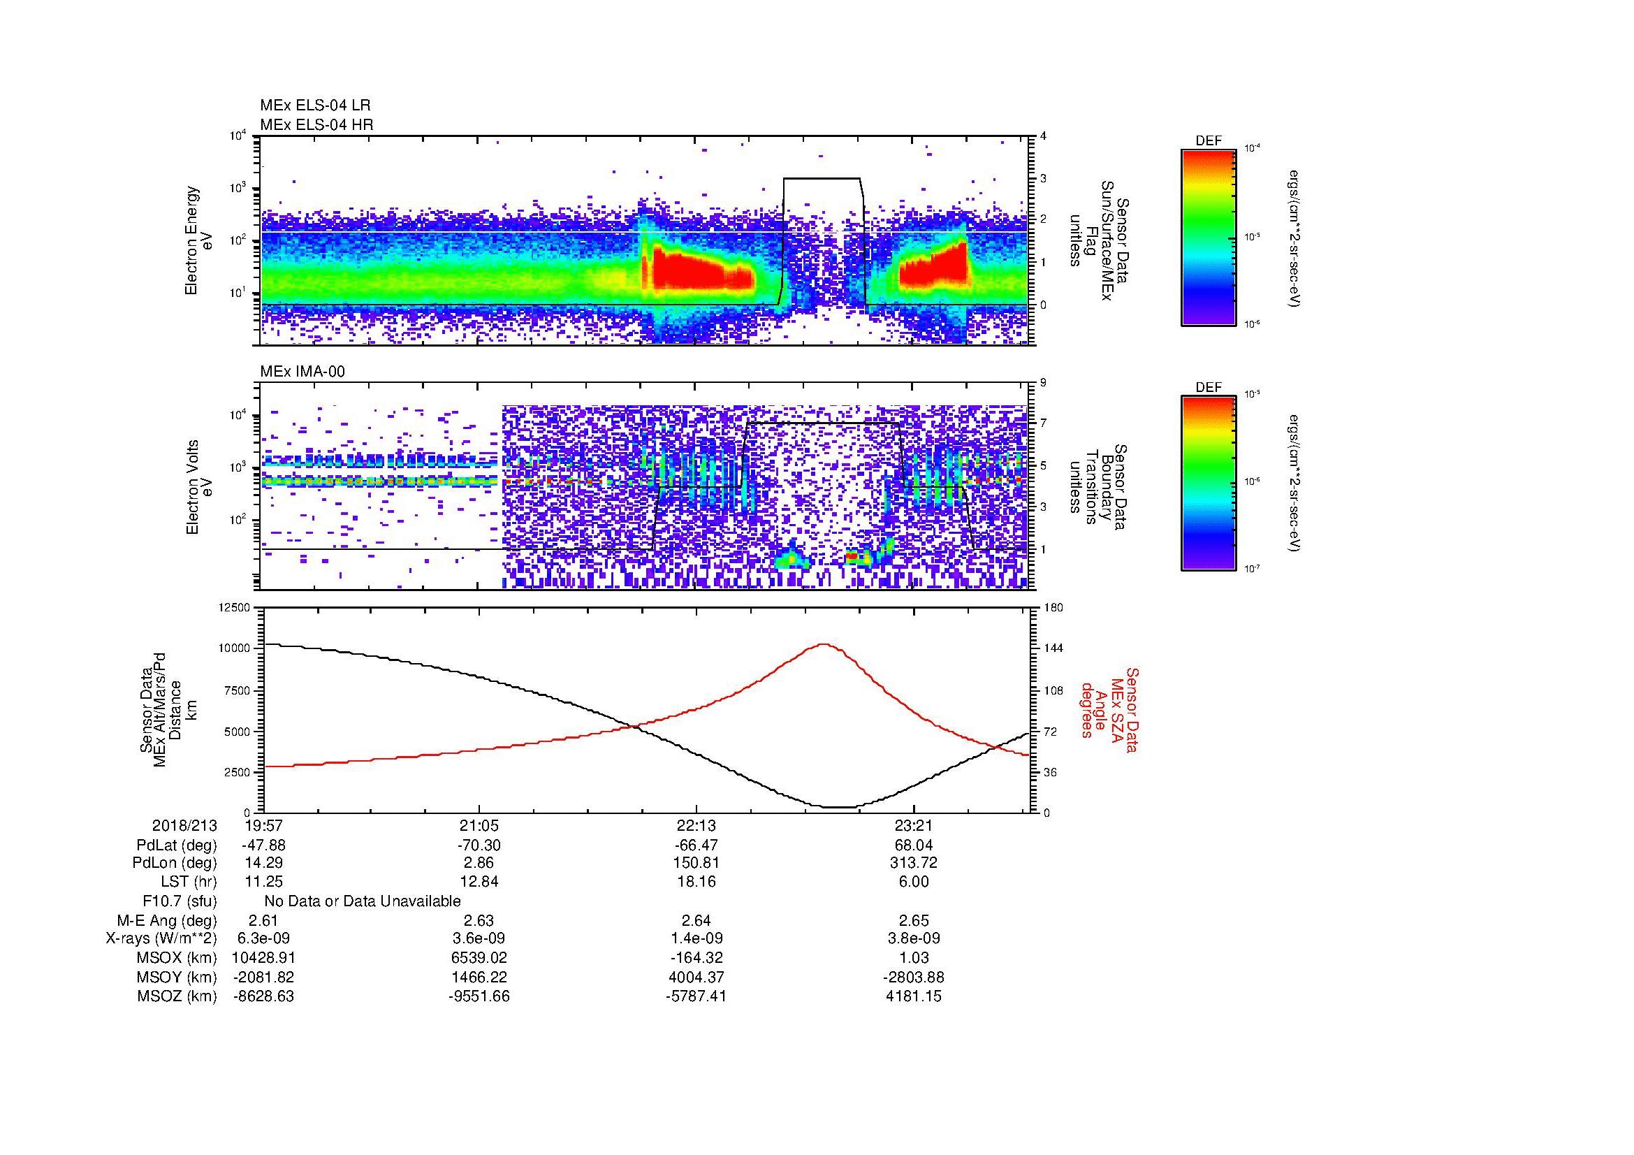
Task: Click the MSOY value '4004.37'
Action: point(696,977)
